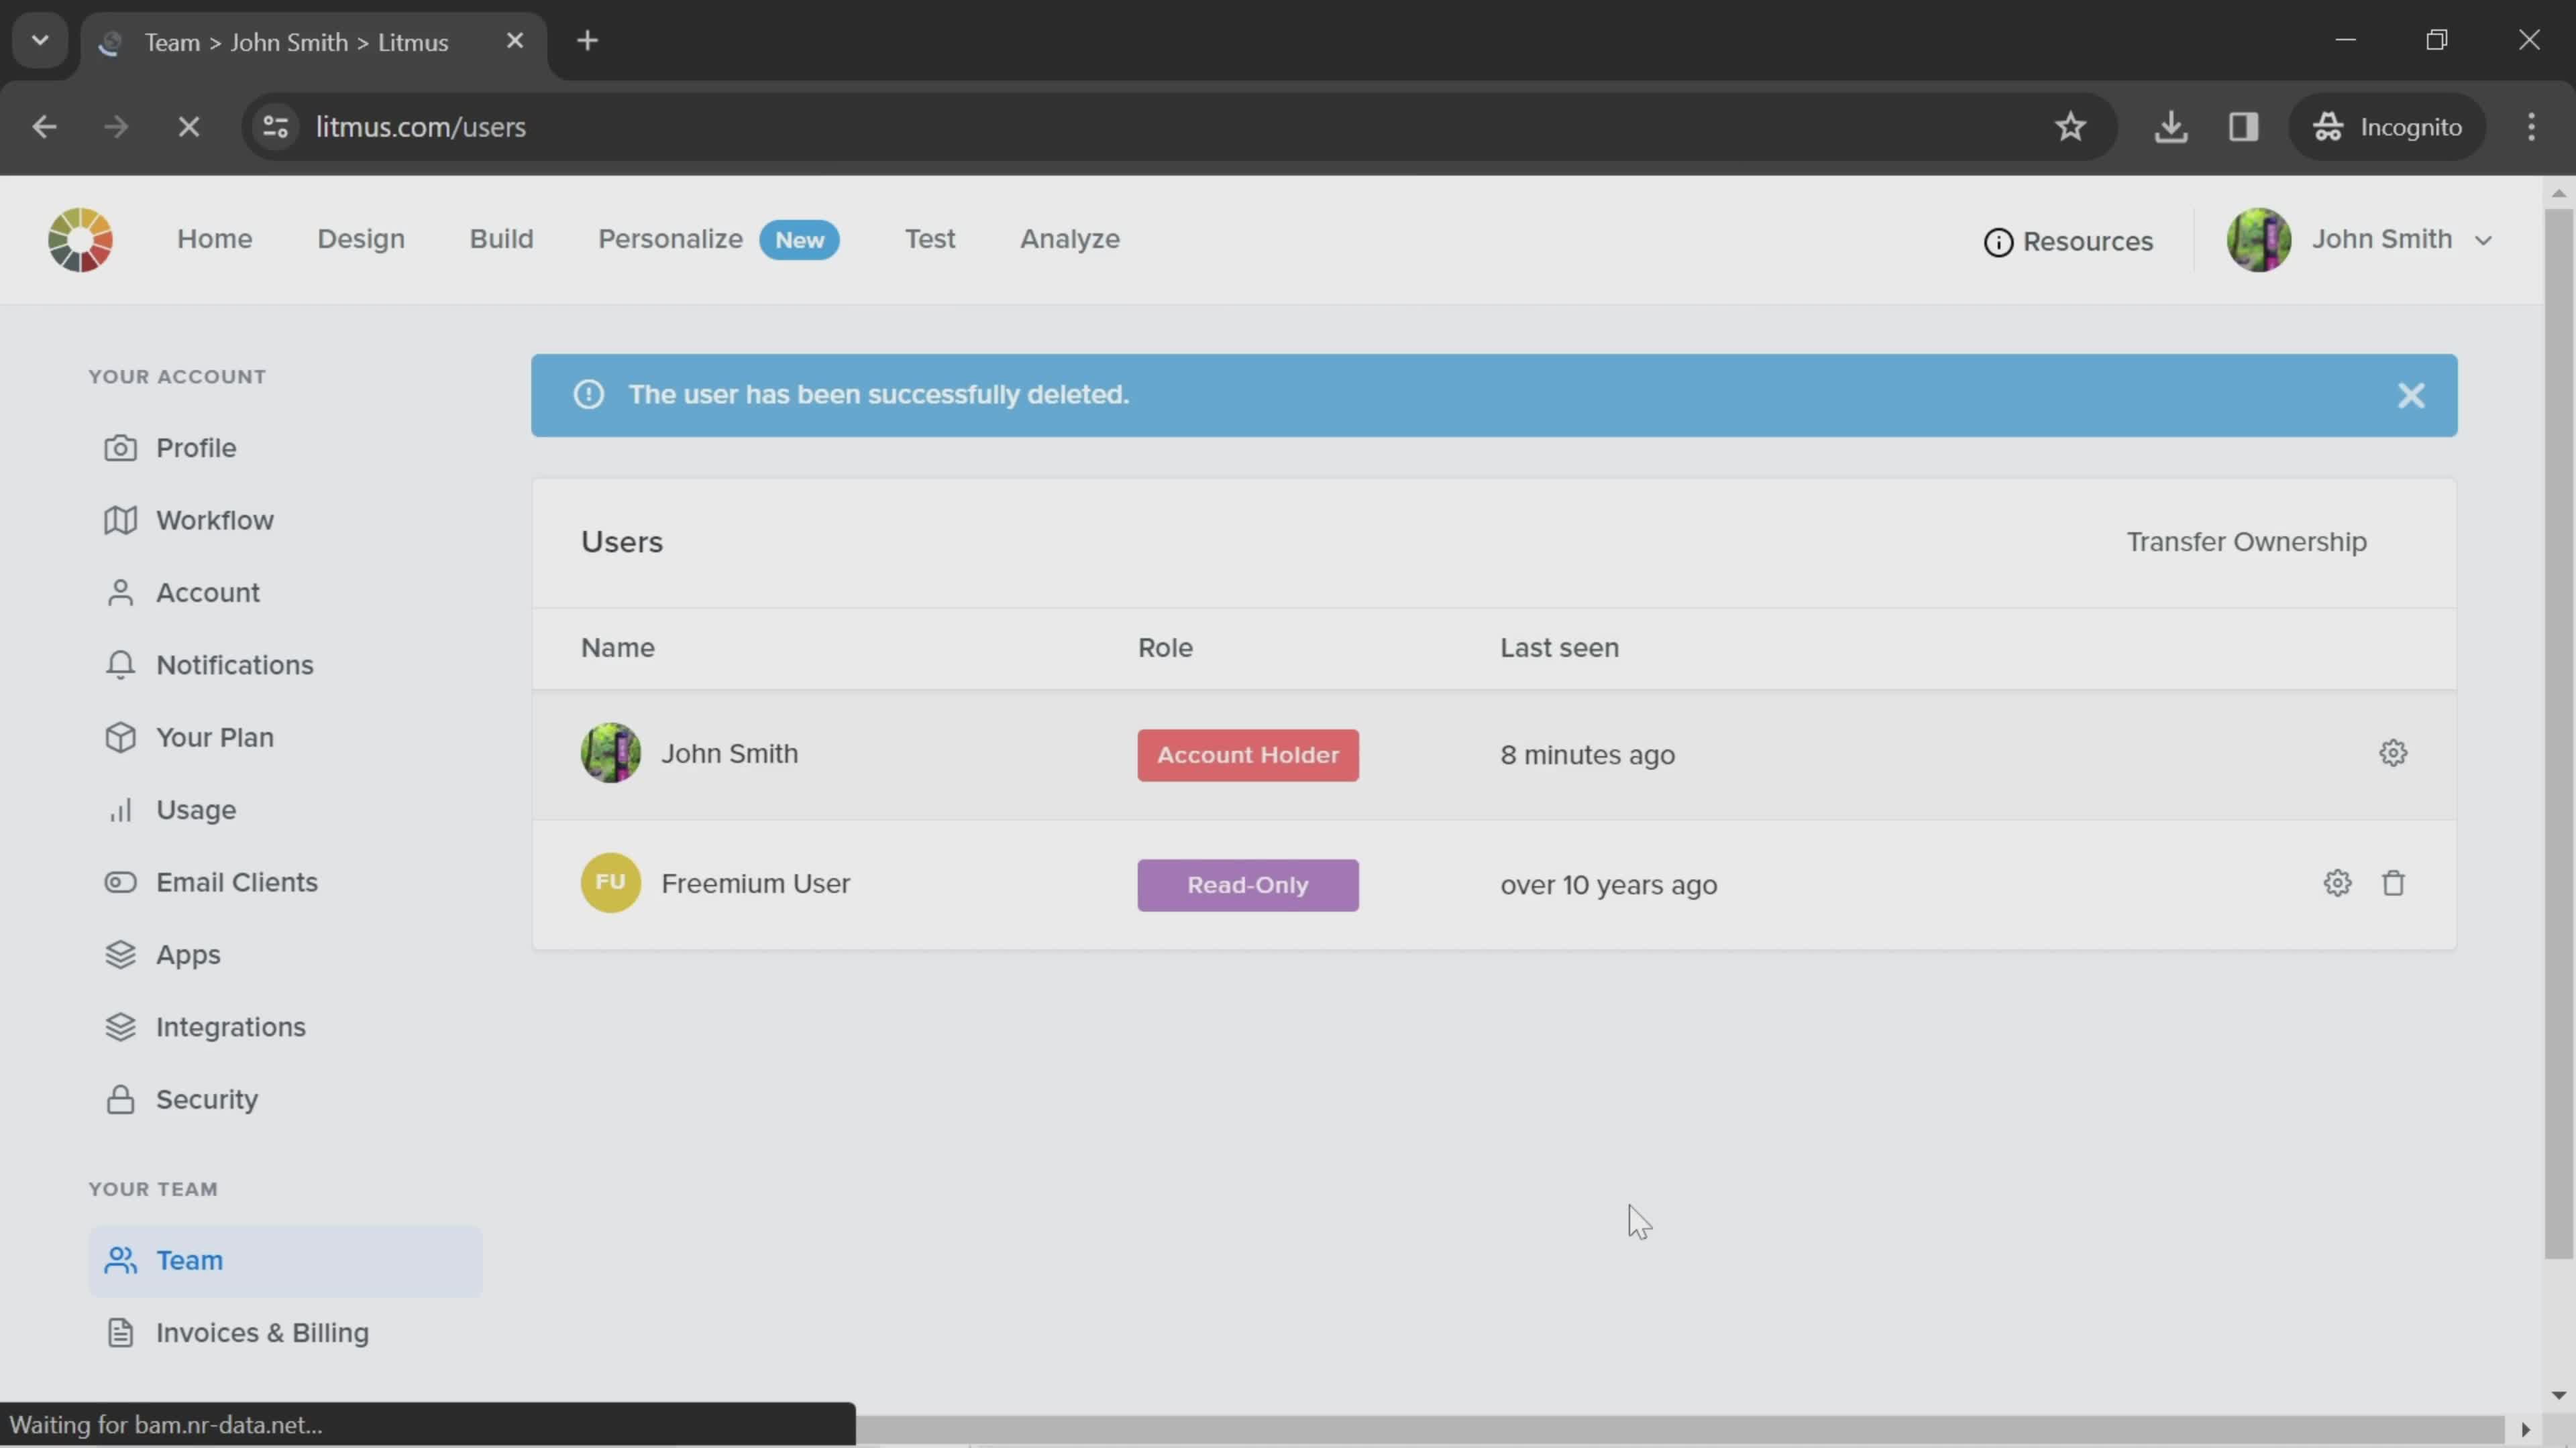Open Resources link in header
2576x1448 pixels.
click(x=2068, y=242)
